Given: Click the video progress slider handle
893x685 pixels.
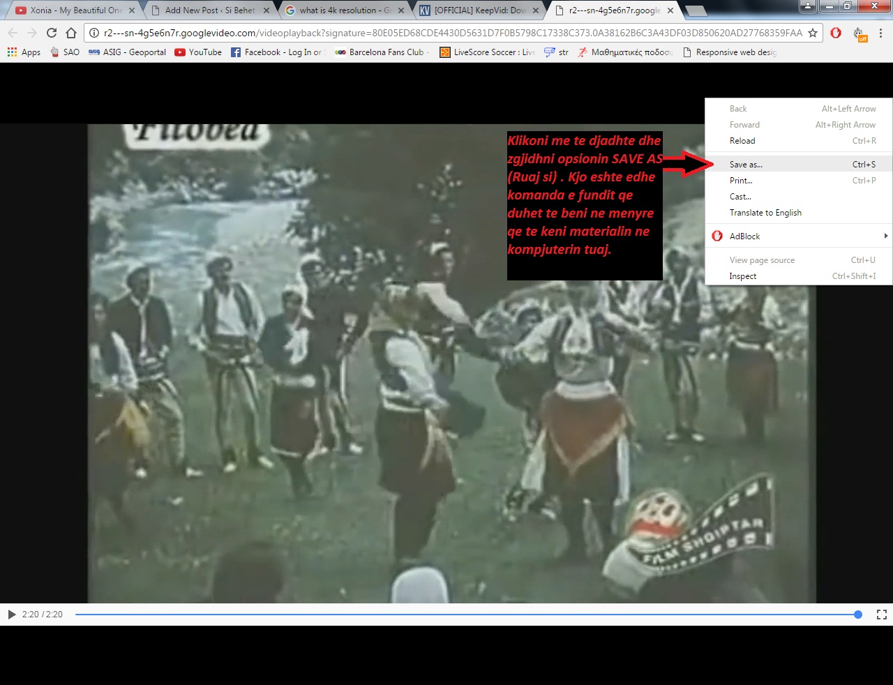Looking at the screenshot, I should 858,615.
